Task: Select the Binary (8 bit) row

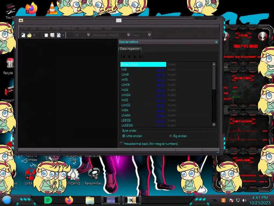Action: click(x=166, y=64)
